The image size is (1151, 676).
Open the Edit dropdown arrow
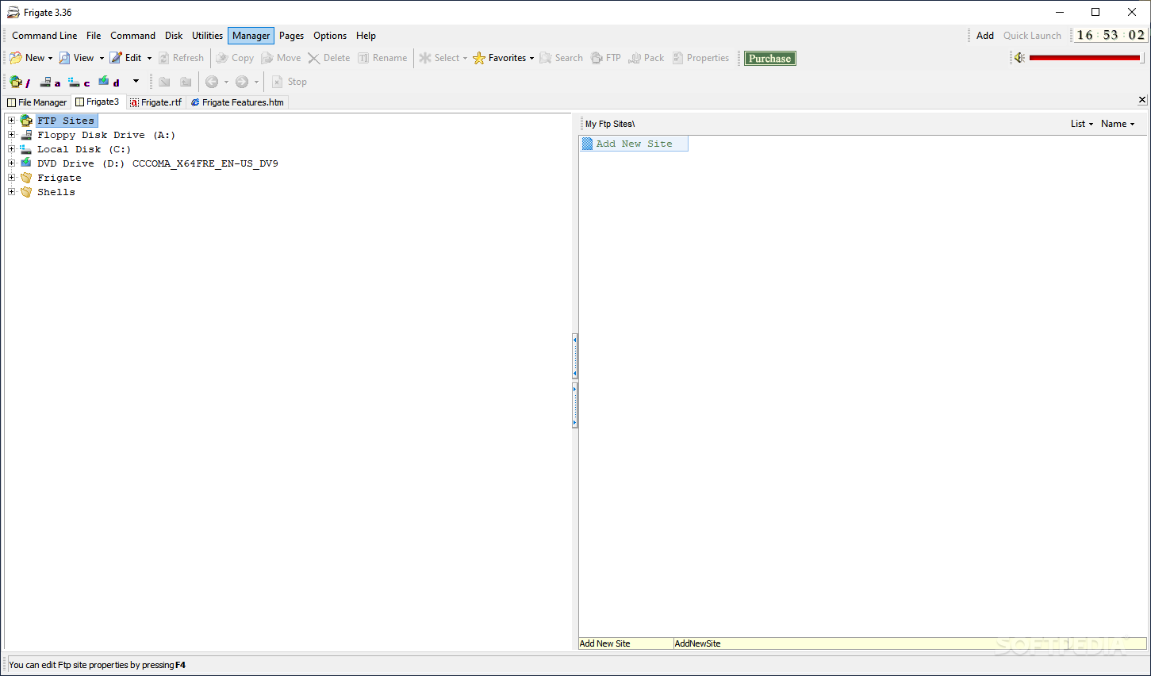point(149,58)
